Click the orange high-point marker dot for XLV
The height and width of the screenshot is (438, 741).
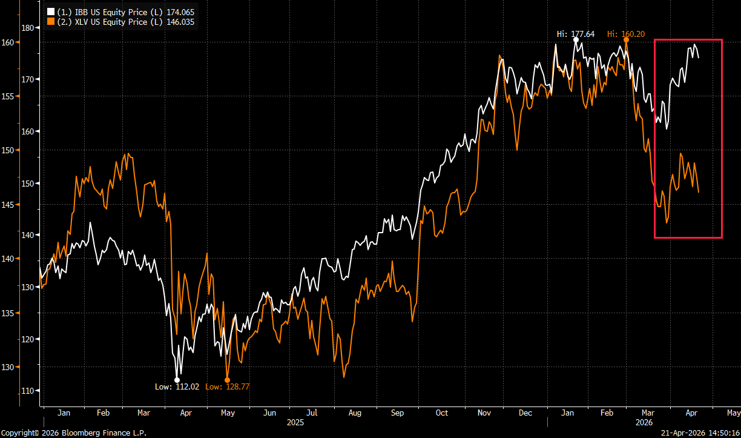[x=626, y=40]
